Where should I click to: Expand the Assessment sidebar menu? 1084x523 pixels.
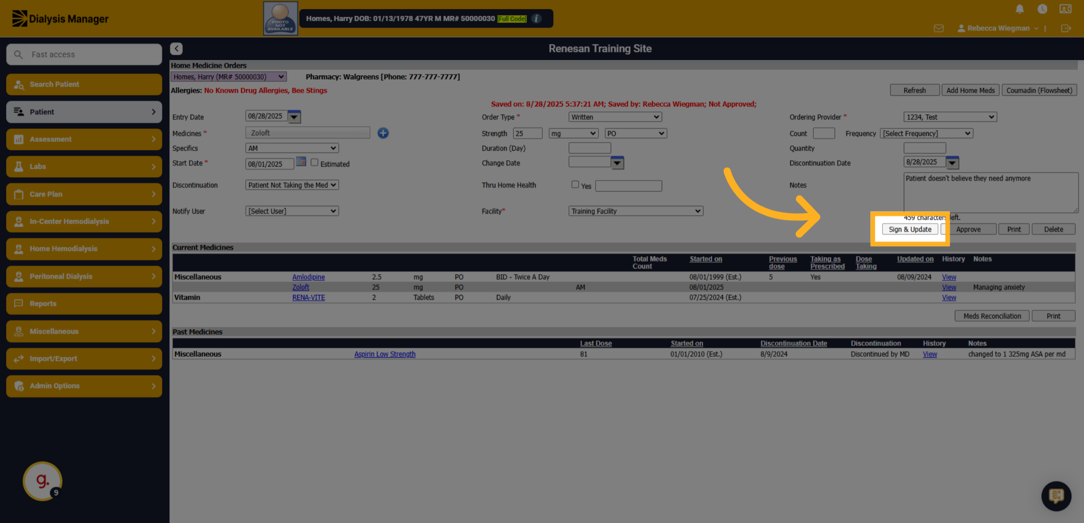point(84,139)
